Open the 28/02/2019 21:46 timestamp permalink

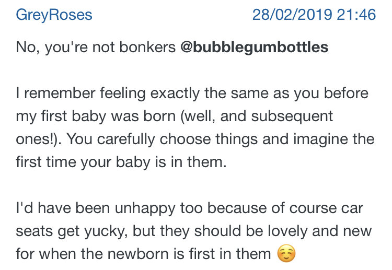point(314,15)
